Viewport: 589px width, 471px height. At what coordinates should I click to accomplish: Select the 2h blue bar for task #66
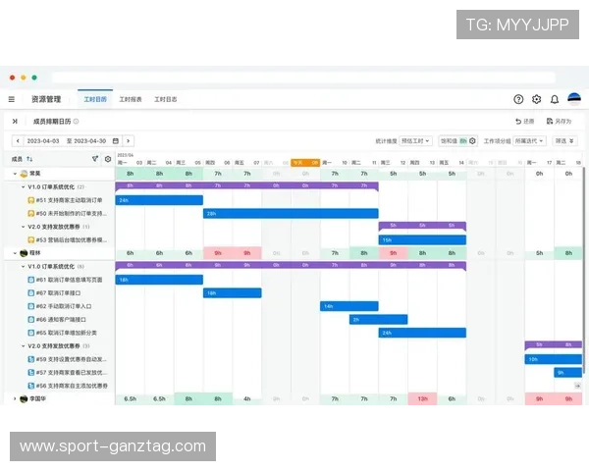378,319
